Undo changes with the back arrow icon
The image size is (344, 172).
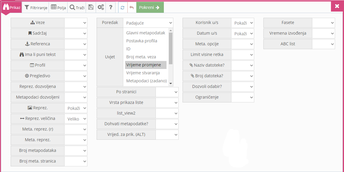[x=131, y=7]
